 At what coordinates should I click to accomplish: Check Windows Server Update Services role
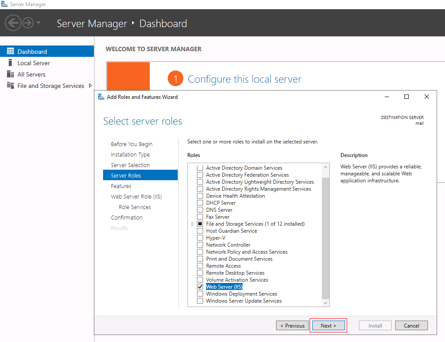[x=200, y=300]
